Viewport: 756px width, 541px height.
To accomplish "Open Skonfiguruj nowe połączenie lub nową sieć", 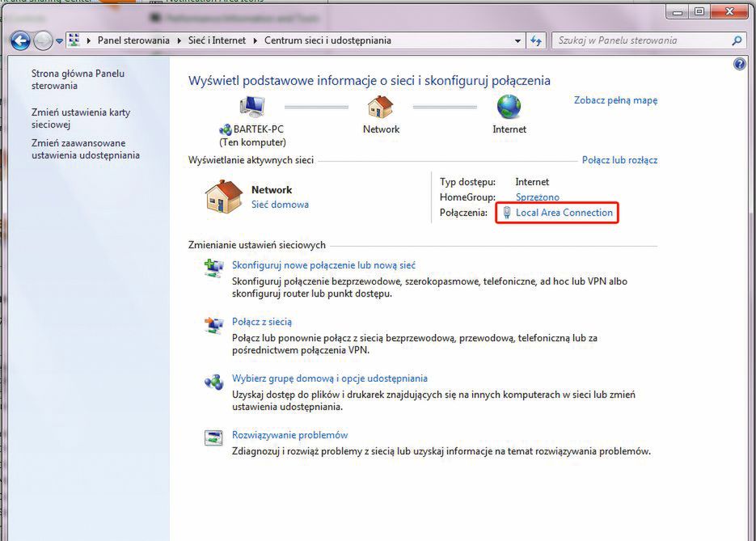I will click(323, 265).
